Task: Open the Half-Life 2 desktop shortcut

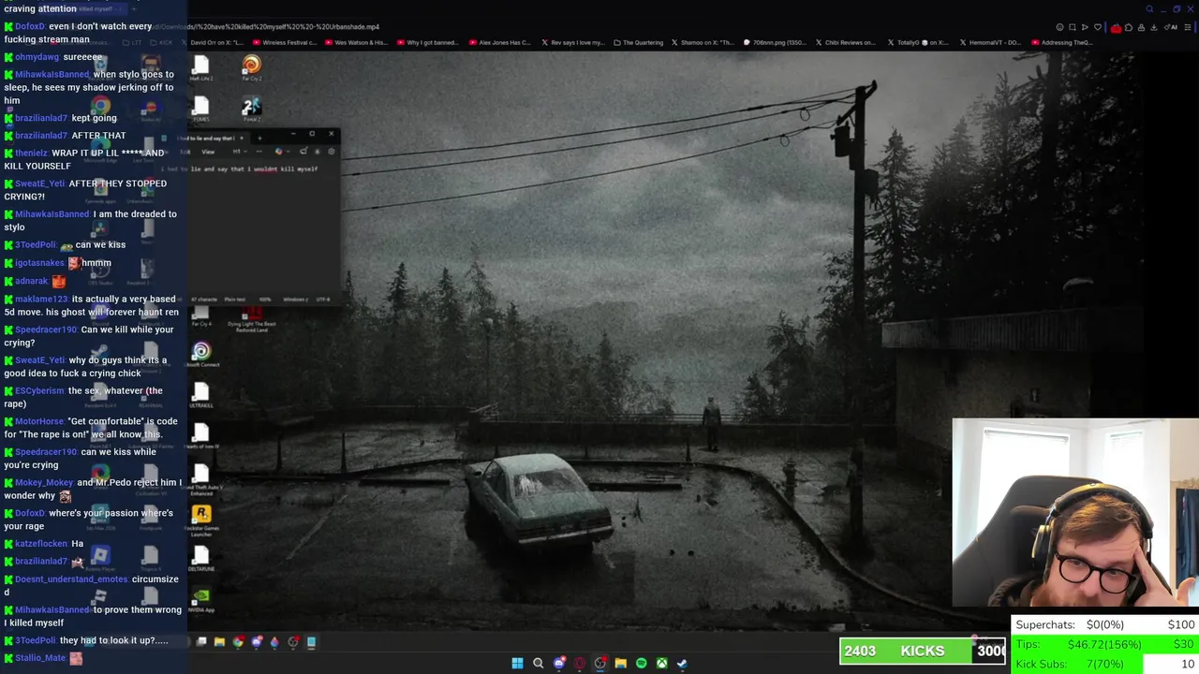Action: (200, 67)
